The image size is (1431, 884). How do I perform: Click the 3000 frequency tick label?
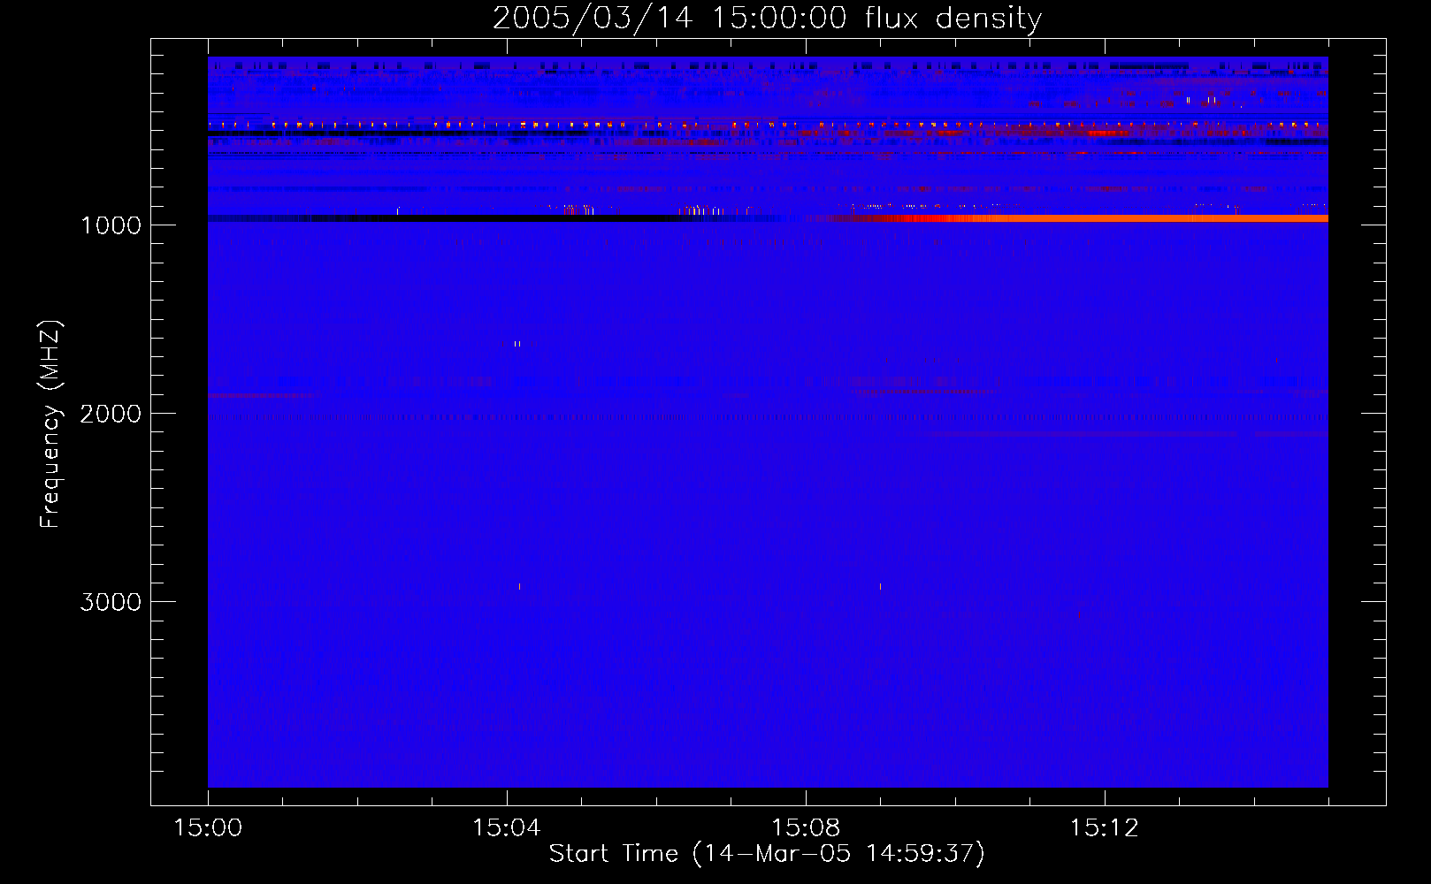pyautogui.click(x=111, y=602)
